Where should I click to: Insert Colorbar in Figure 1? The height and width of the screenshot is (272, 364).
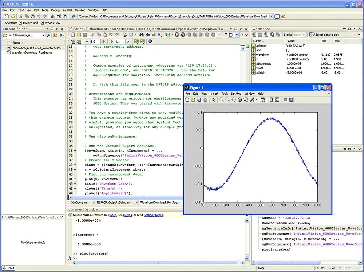271,100
